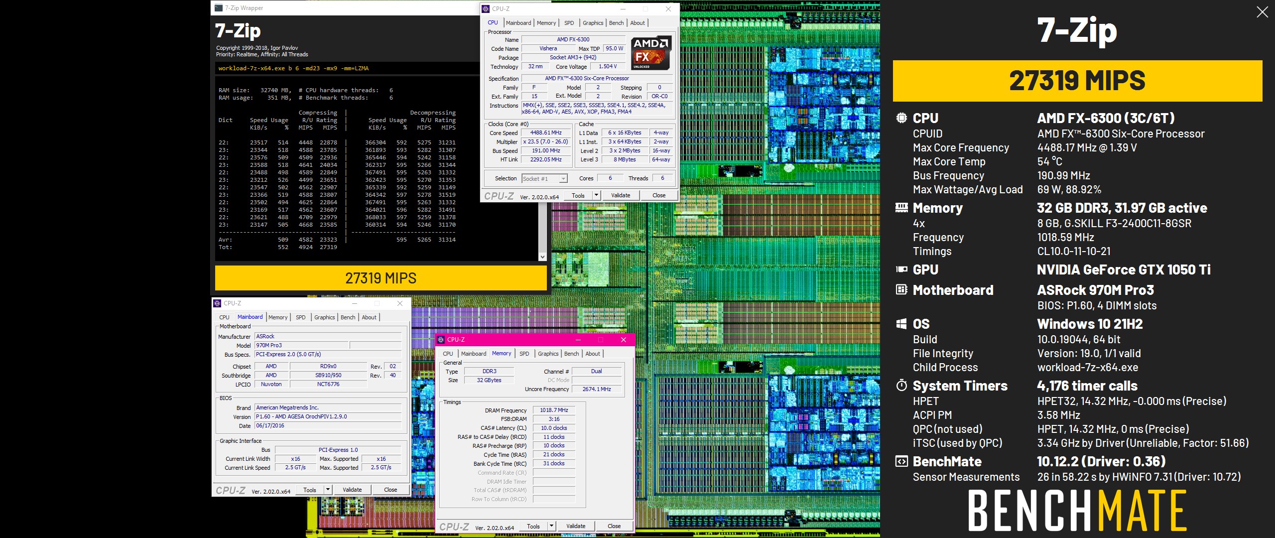Click the Windows OS logo icon in BenchMate
The image size is (1275, 538).
[x=901, y=324]
